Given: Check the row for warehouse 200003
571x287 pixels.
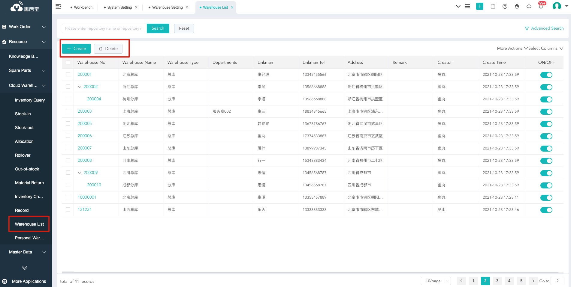Looking at the screenshot, I should [68, 111].
